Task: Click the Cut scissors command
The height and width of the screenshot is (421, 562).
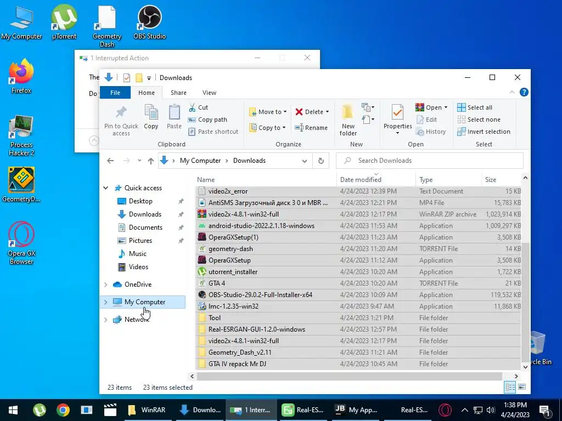Action: [x=198, y=107]
